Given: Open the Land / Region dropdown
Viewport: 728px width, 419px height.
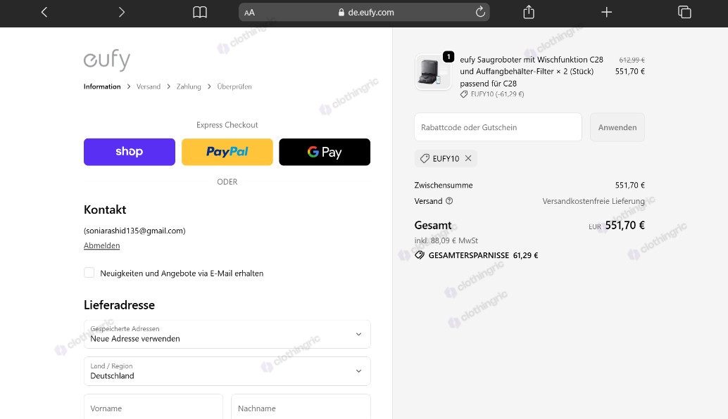Looking at the screenshot, I should coord(227,371).
